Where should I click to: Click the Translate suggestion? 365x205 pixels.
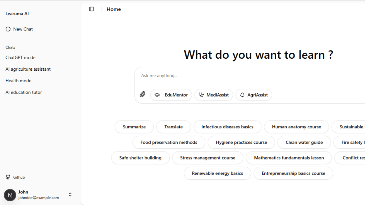[173, 127]
